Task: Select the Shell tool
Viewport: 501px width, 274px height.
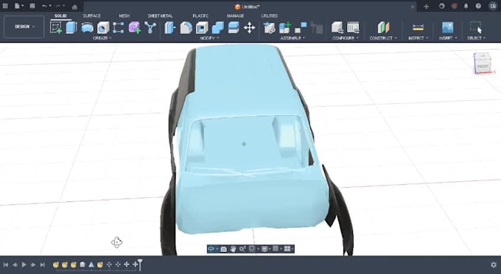Action: 202,28
